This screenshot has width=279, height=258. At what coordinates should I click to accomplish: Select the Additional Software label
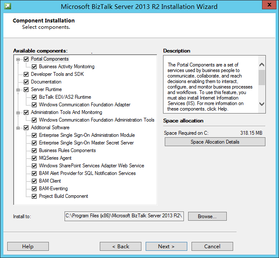coord(50,128)
